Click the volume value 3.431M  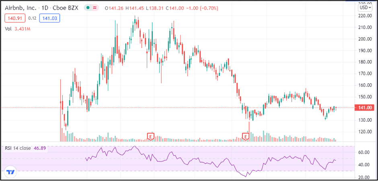[x=22, y=29]
